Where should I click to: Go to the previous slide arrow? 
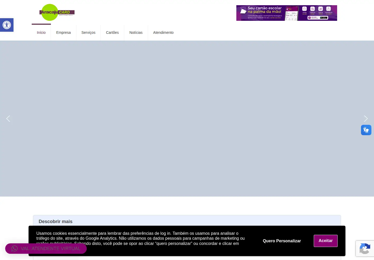tap(8, 119)
